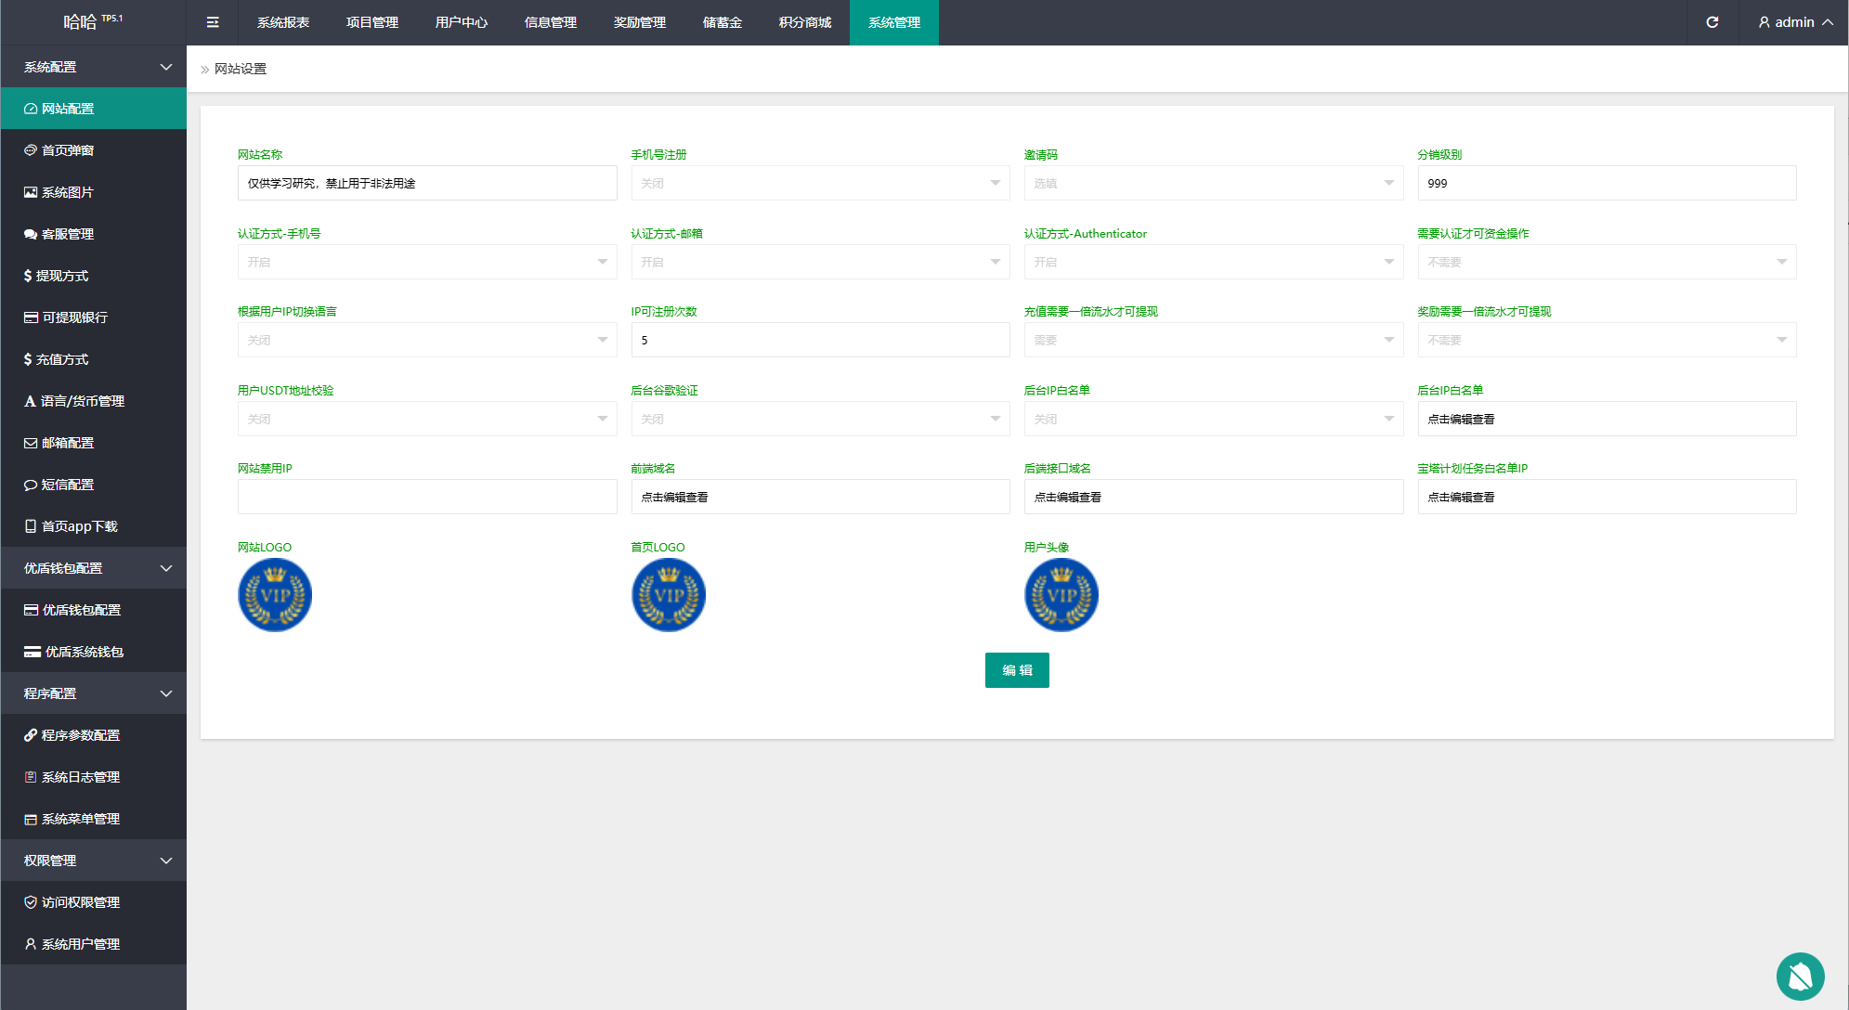This screenshot has height=1010, width=1849.
Task: Open the admin user menu
Action: click(1794, 22)
